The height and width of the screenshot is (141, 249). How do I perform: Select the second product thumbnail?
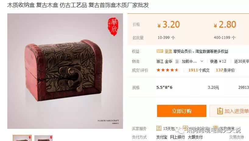click(x=43, y=138)
